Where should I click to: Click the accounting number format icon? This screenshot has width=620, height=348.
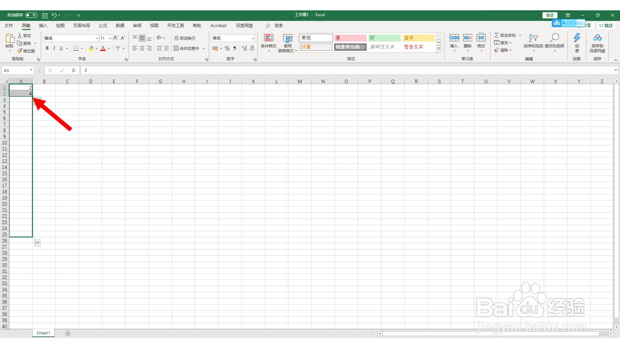[215, 48]
